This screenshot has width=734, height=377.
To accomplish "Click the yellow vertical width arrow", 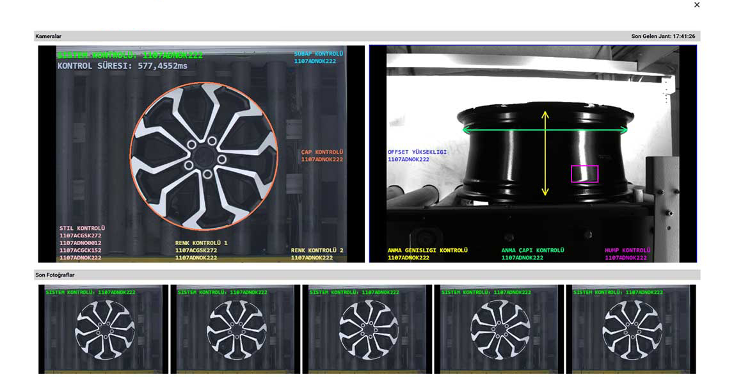I will point(545,154).
